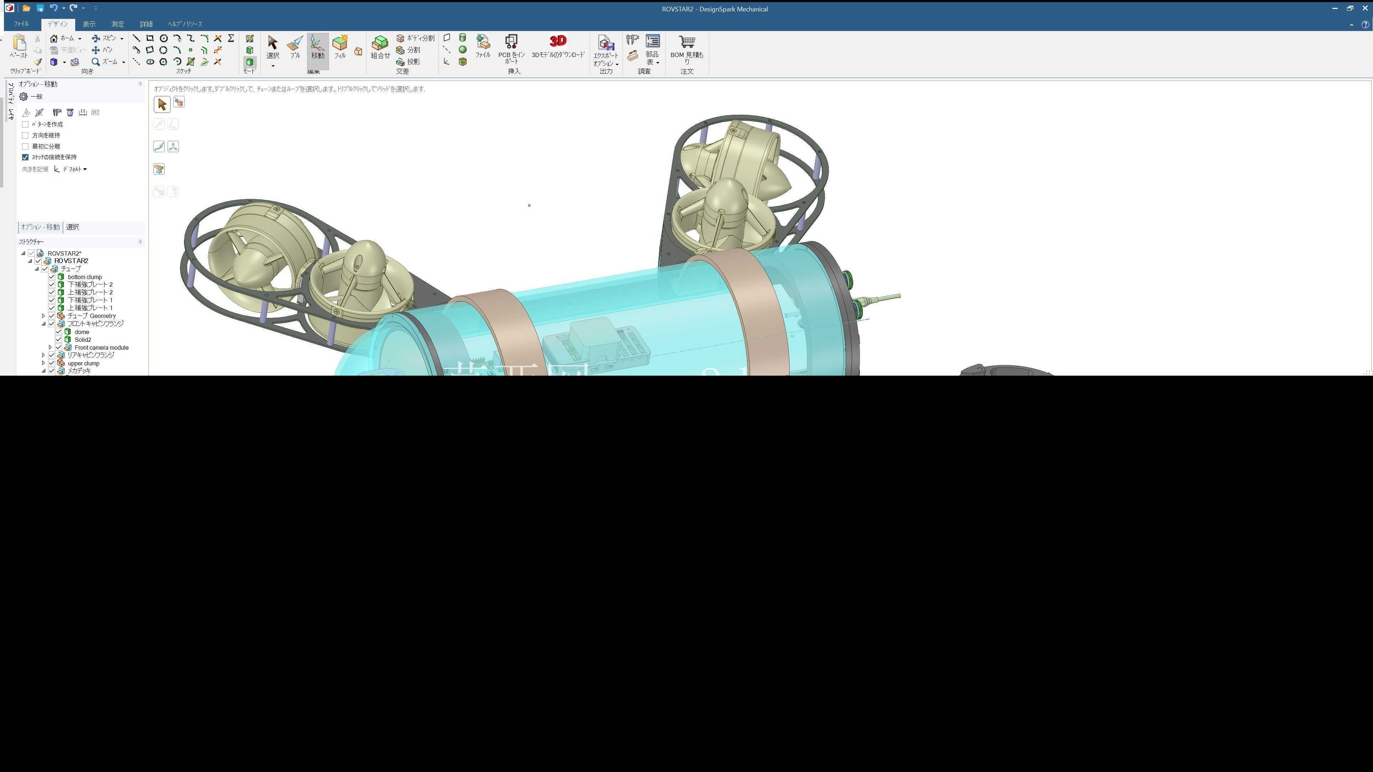This screenshot has height=772, width=1373.
Task: Collapse フロントキャビンフランジ tree node
Action: tap(44, 324)
